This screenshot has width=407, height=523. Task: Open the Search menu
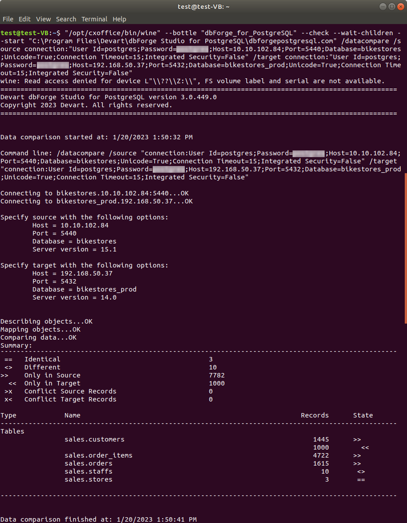[66, 19]
